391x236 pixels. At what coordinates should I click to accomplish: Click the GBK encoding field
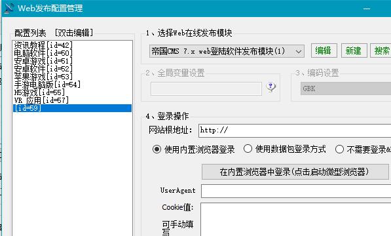(346, 88)
